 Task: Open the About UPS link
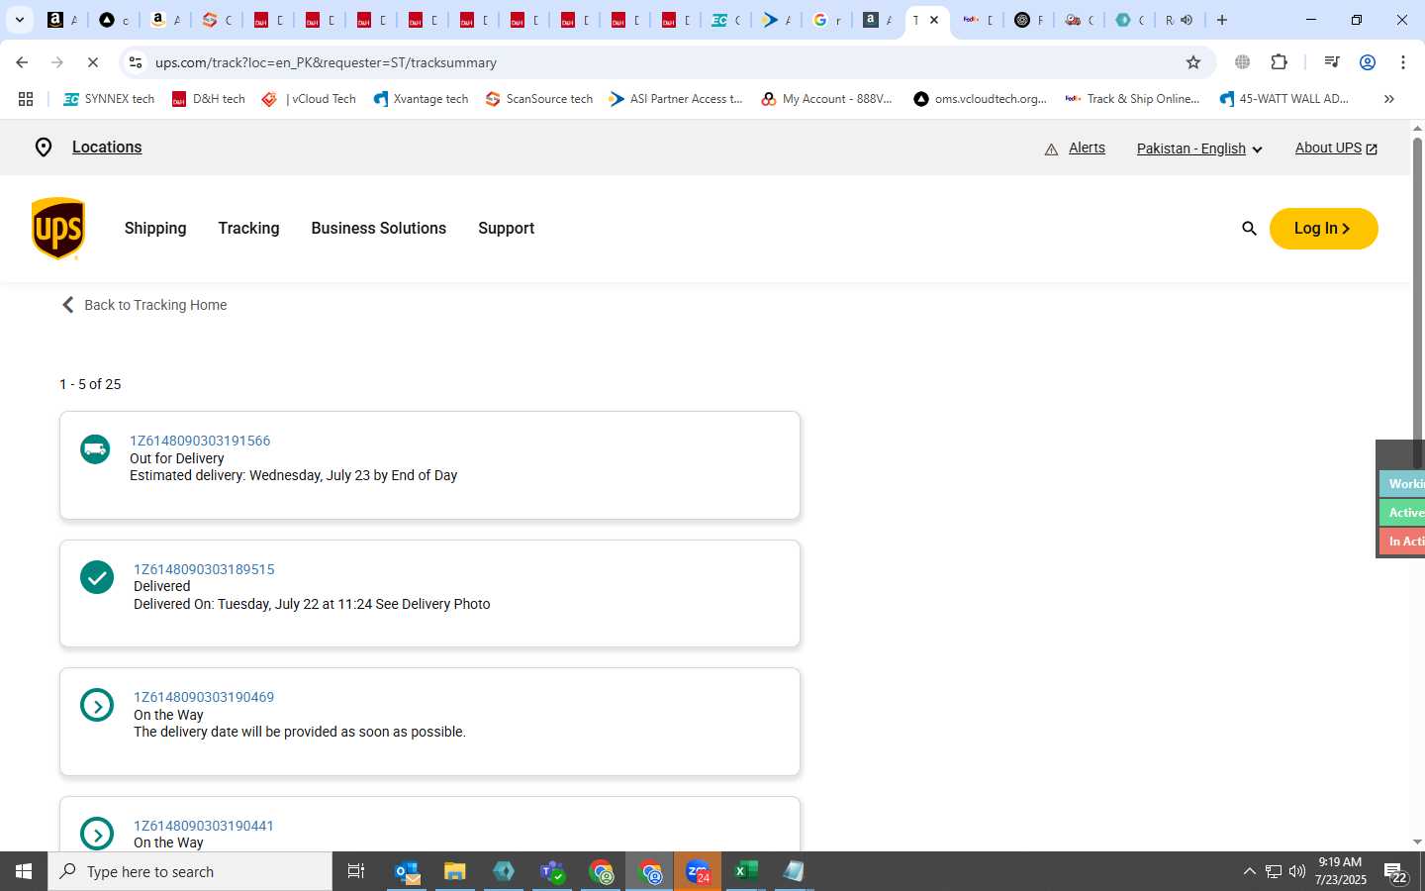click(x=1336, y=148)
